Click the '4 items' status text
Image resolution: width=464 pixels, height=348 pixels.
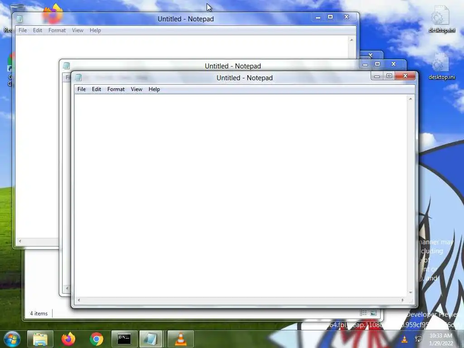(x=39, y=314)
